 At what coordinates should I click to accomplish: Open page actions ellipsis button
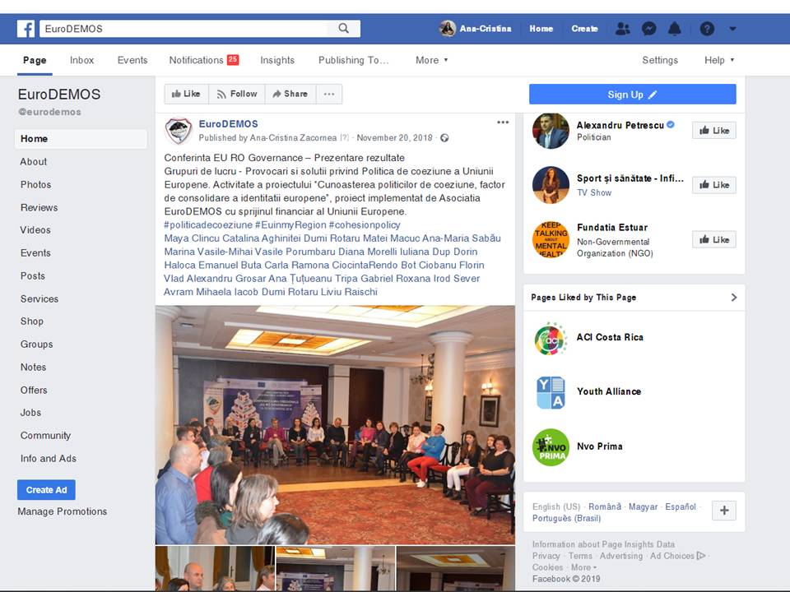point(329,94)
